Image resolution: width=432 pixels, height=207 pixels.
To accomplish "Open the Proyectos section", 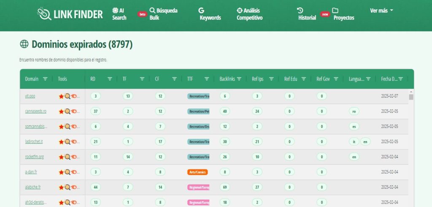I will click(343, 14).
